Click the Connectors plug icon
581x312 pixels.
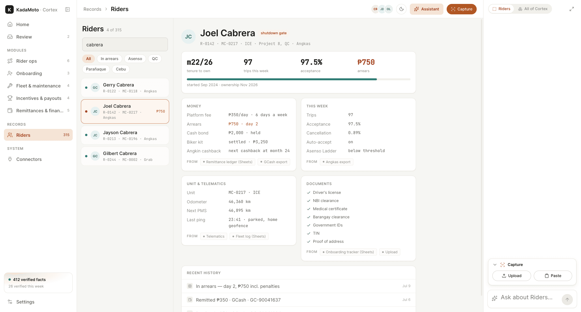coord(10,159)
